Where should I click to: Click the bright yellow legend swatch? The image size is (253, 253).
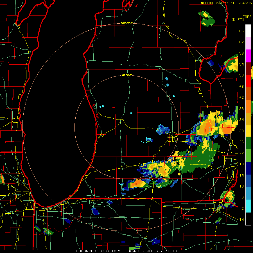point(248,131)
